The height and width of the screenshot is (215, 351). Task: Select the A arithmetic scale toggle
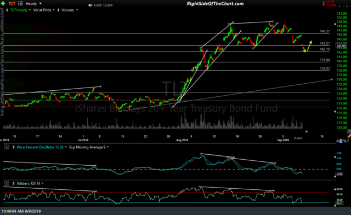point(337,141)
